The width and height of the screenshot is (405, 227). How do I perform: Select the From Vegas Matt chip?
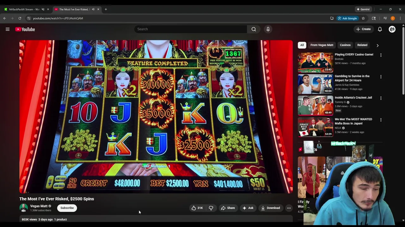(322, 45)
